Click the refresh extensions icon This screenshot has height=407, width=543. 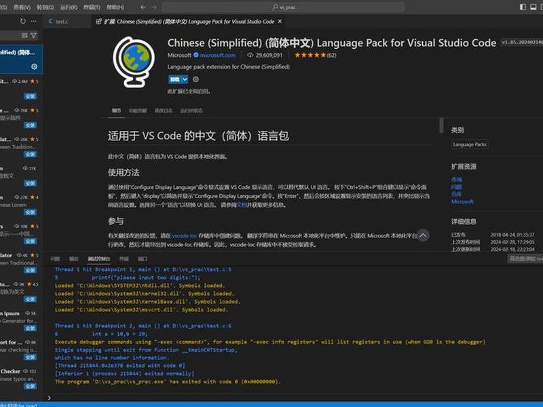[23, 21]
